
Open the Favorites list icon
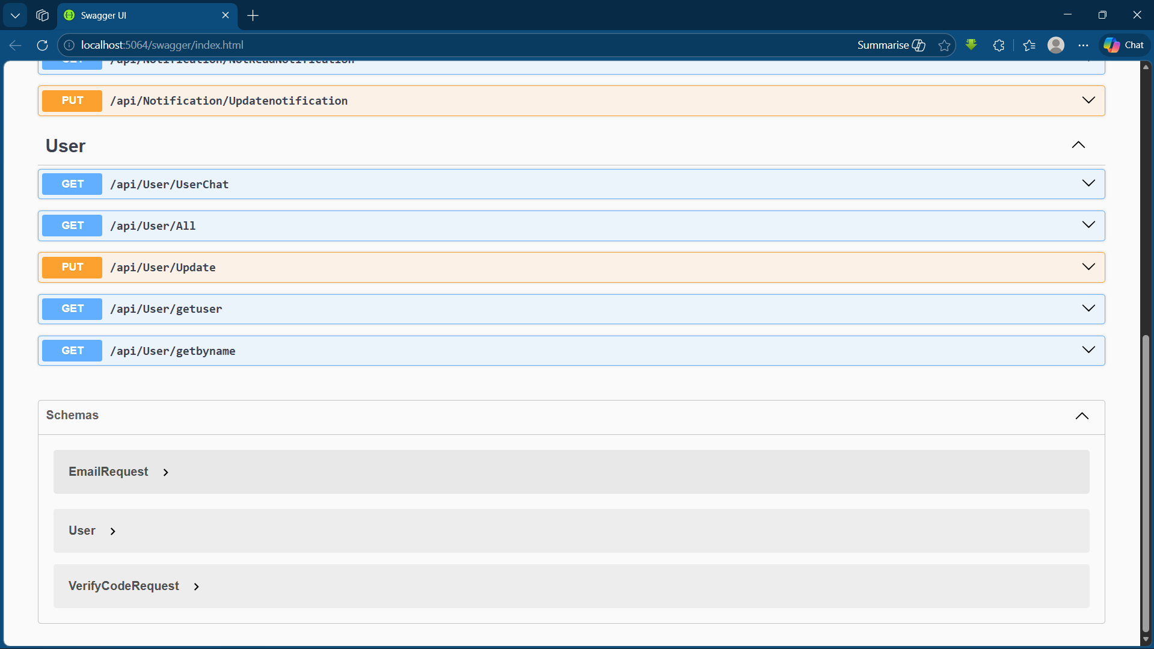coord(1029,45)
